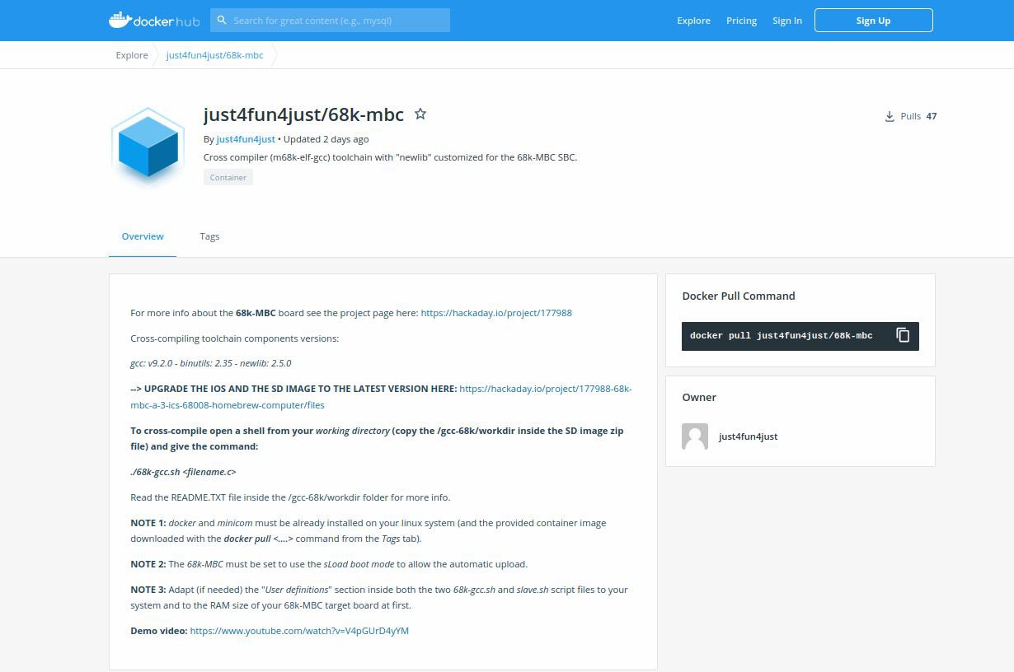Image resolution: width=1014 pixels, height=672 pixels.
Task: Open the hackaday project files link
Action: coord(381,397)
